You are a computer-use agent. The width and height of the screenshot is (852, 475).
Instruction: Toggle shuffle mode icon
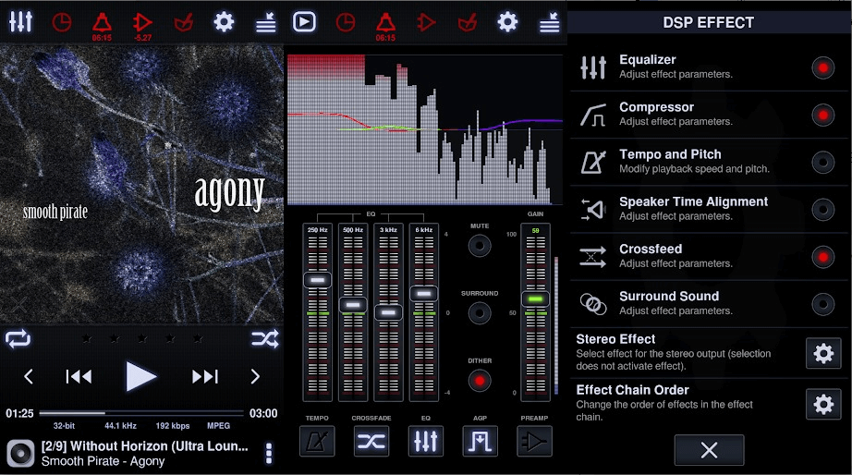tap(264, 338)
